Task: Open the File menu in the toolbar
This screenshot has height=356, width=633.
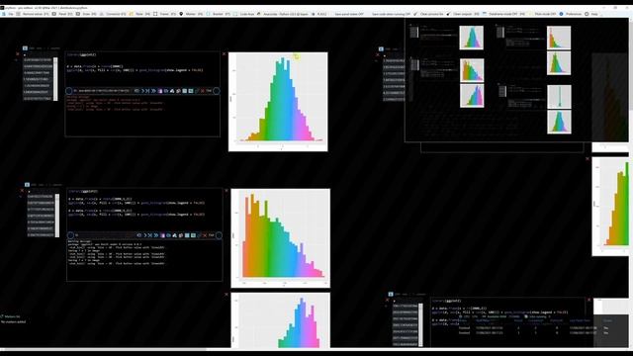Action: 8,14
